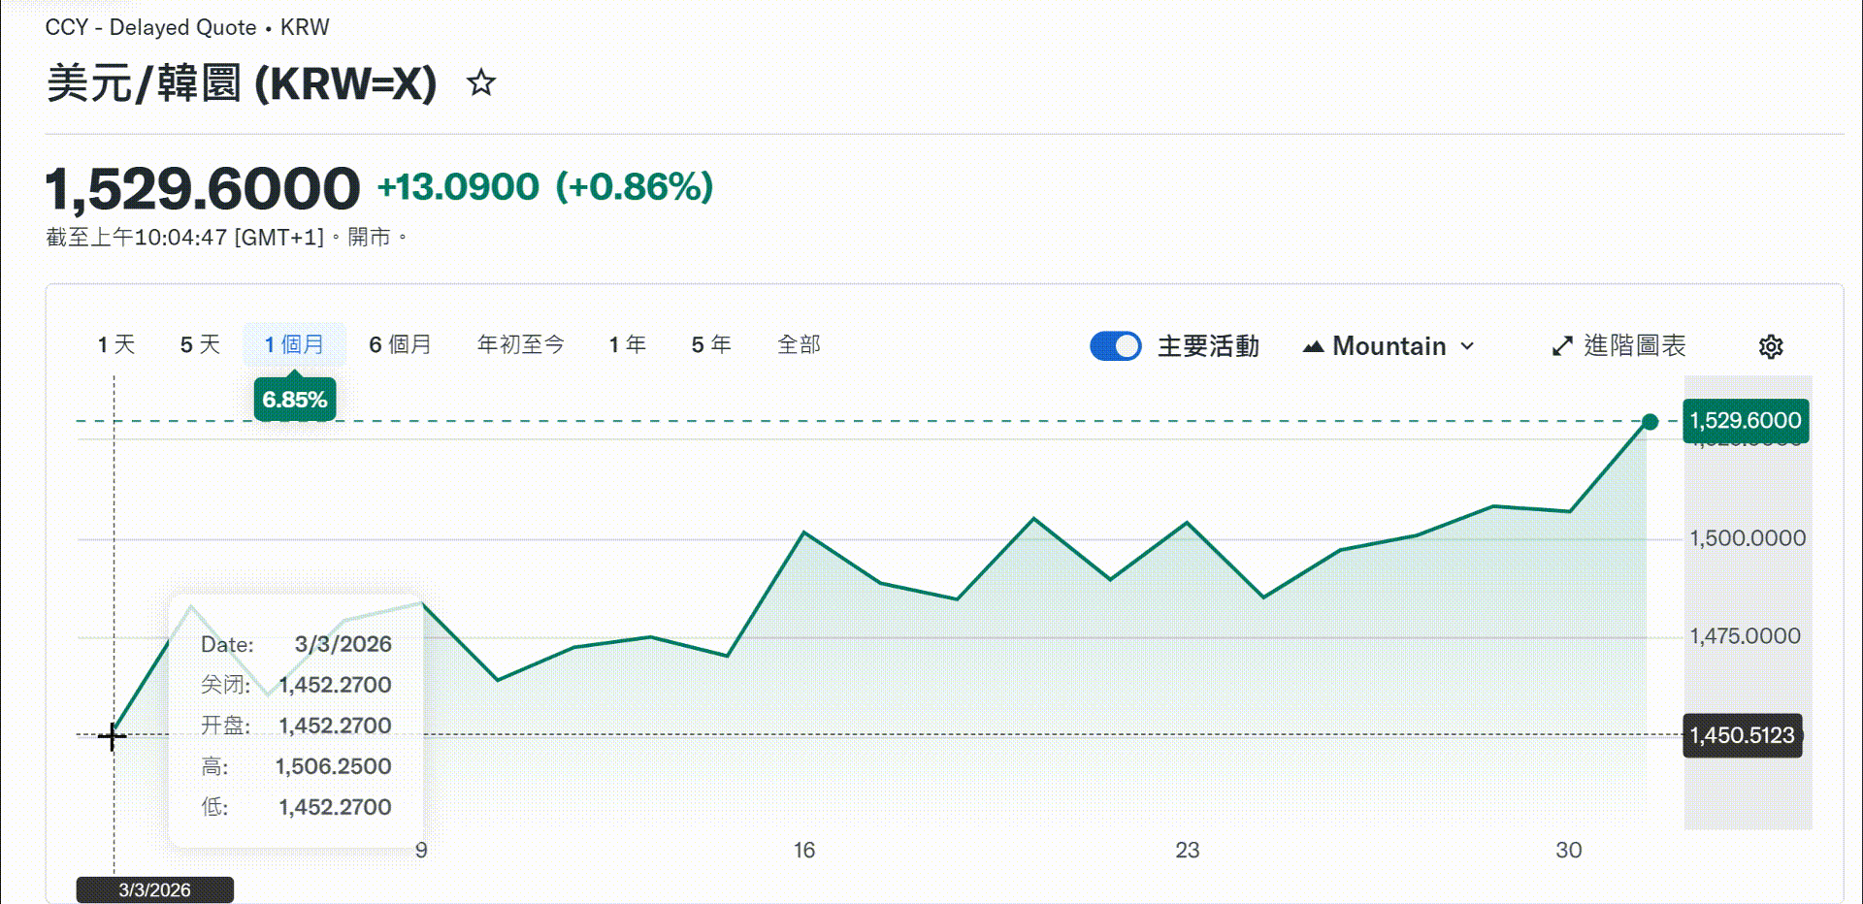The height and width of the screenshot is (904, 1863).
Task: Click the chevron next to Mountain
Action: click(1467, 346)
